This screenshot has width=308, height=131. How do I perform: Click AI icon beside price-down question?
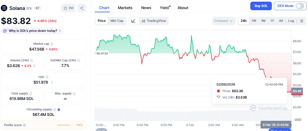click(5, 31)
